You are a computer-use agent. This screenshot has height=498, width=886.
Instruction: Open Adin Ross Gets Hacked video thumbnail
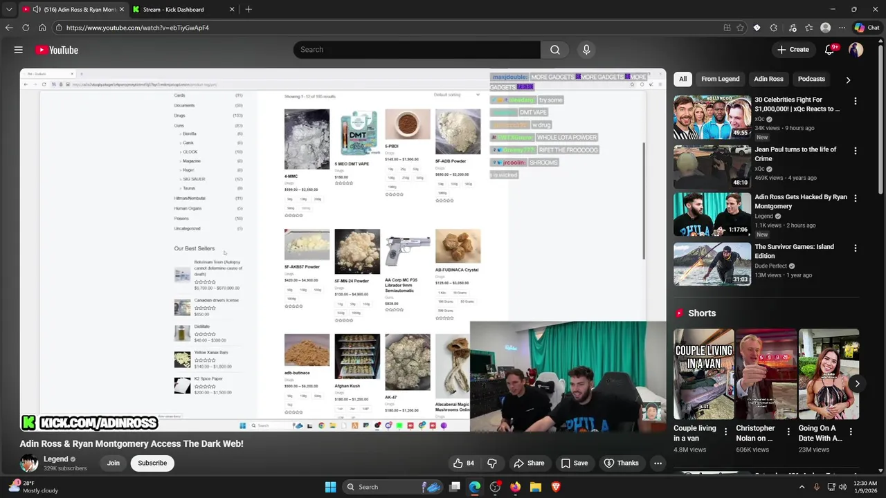click(712, 215)
